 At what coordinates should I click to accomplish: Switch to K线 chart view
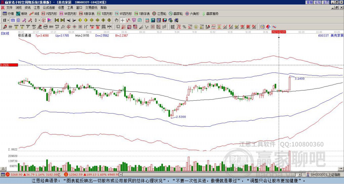[34, 13]
